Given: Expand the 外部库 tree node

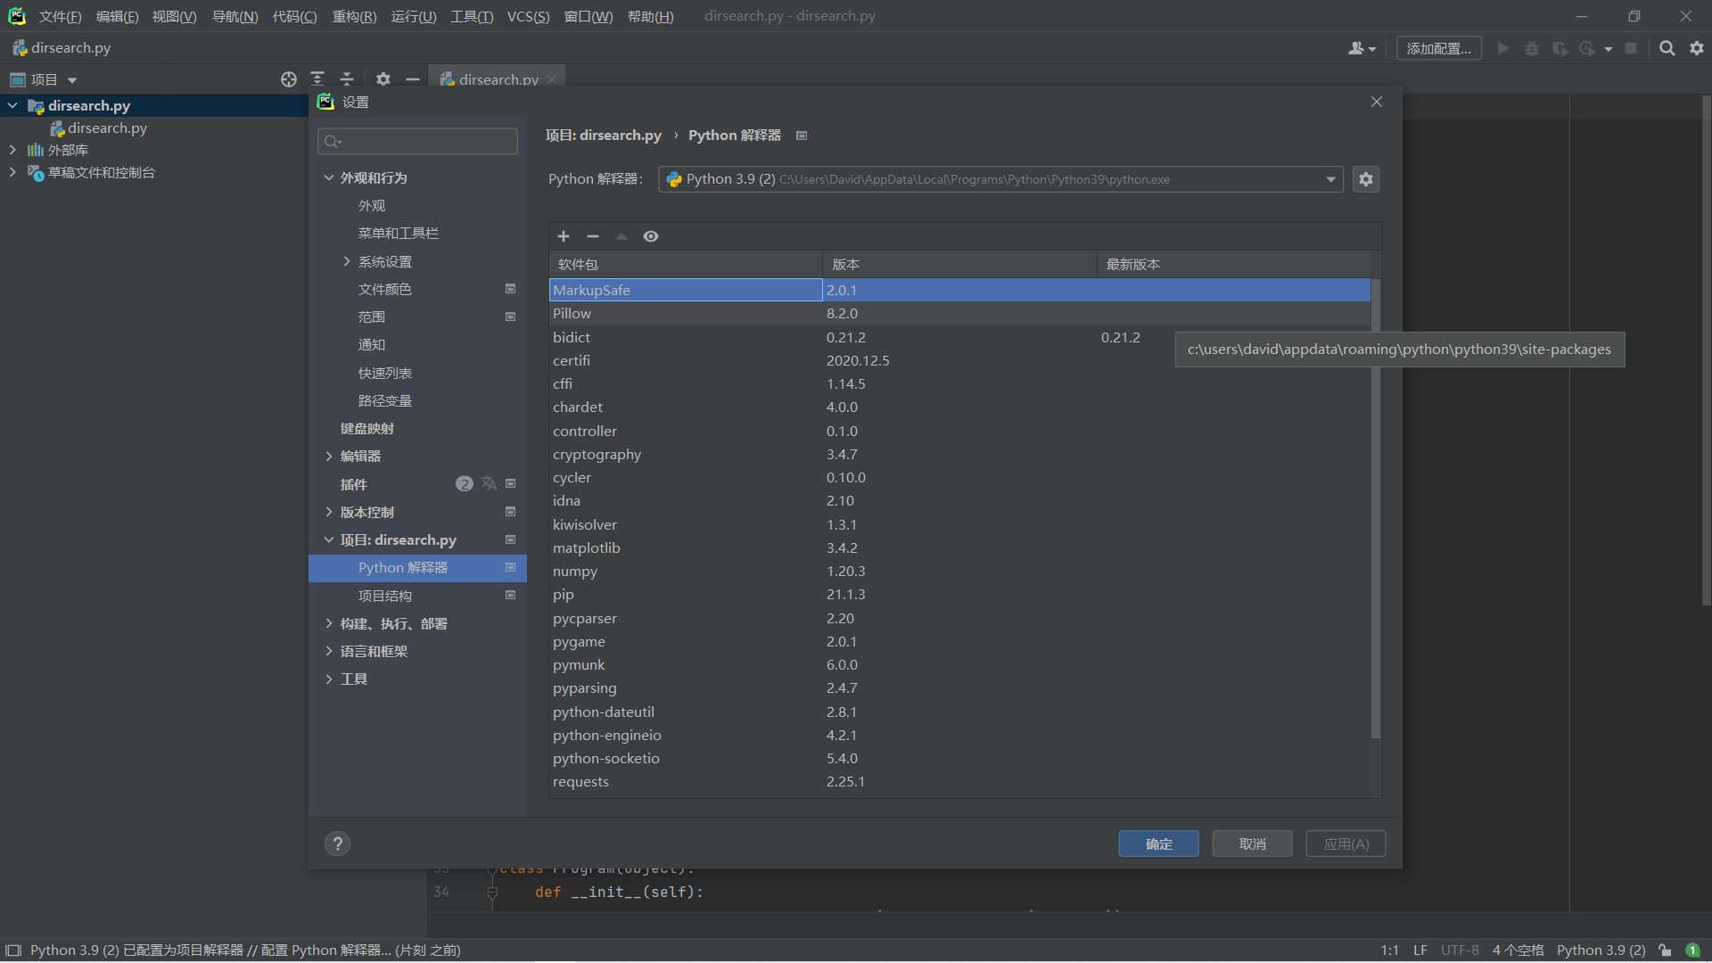Looking at the screenshot, I should tap(12, 150).
